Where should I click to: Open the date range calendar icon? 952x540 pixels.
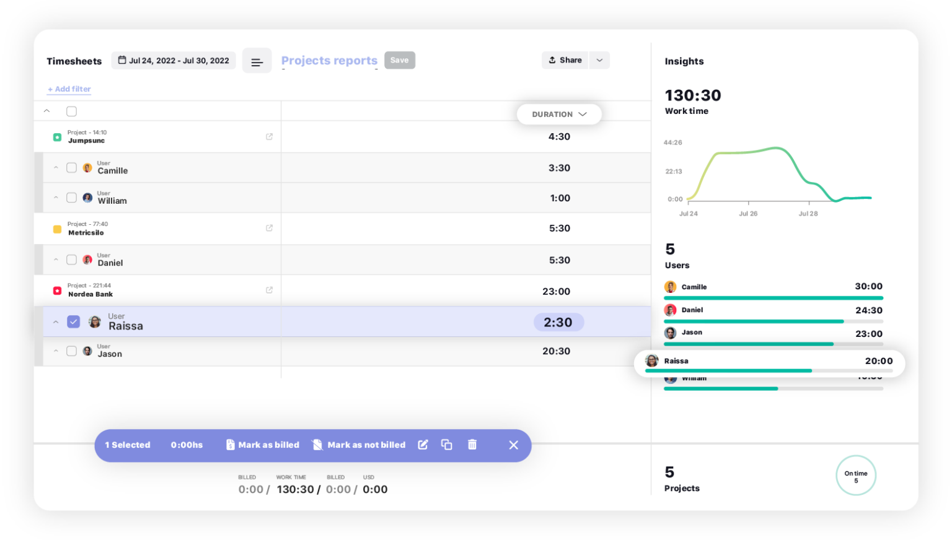pyautogui.click(x=123, y=60)
